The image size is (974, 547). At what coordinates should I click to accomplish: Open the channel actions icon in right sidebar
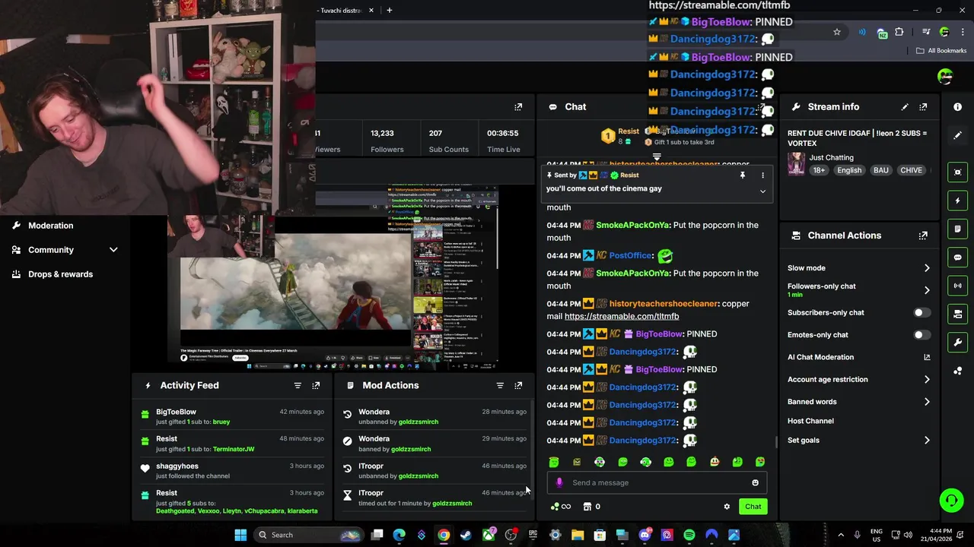pos(958,314)
